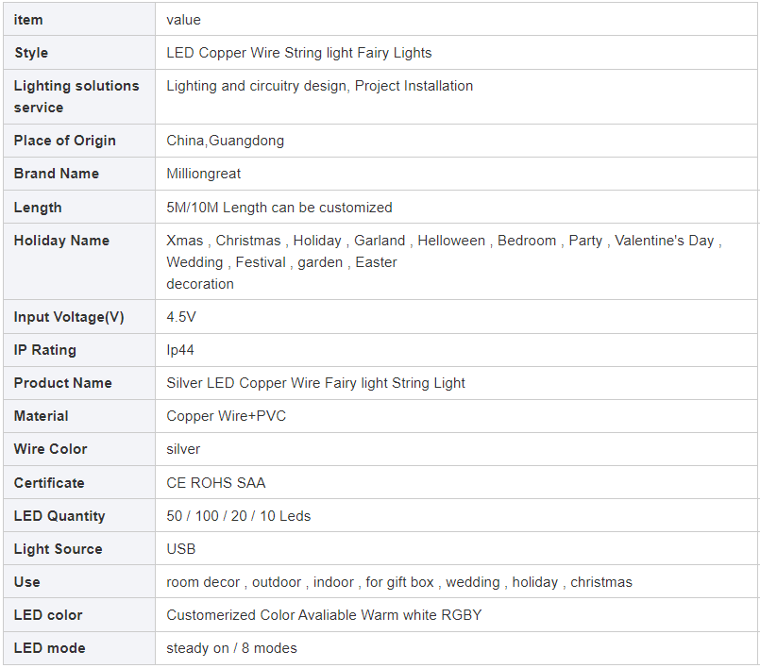Click the Product Name row label
The image size is (760, 668).
[63, 383]
